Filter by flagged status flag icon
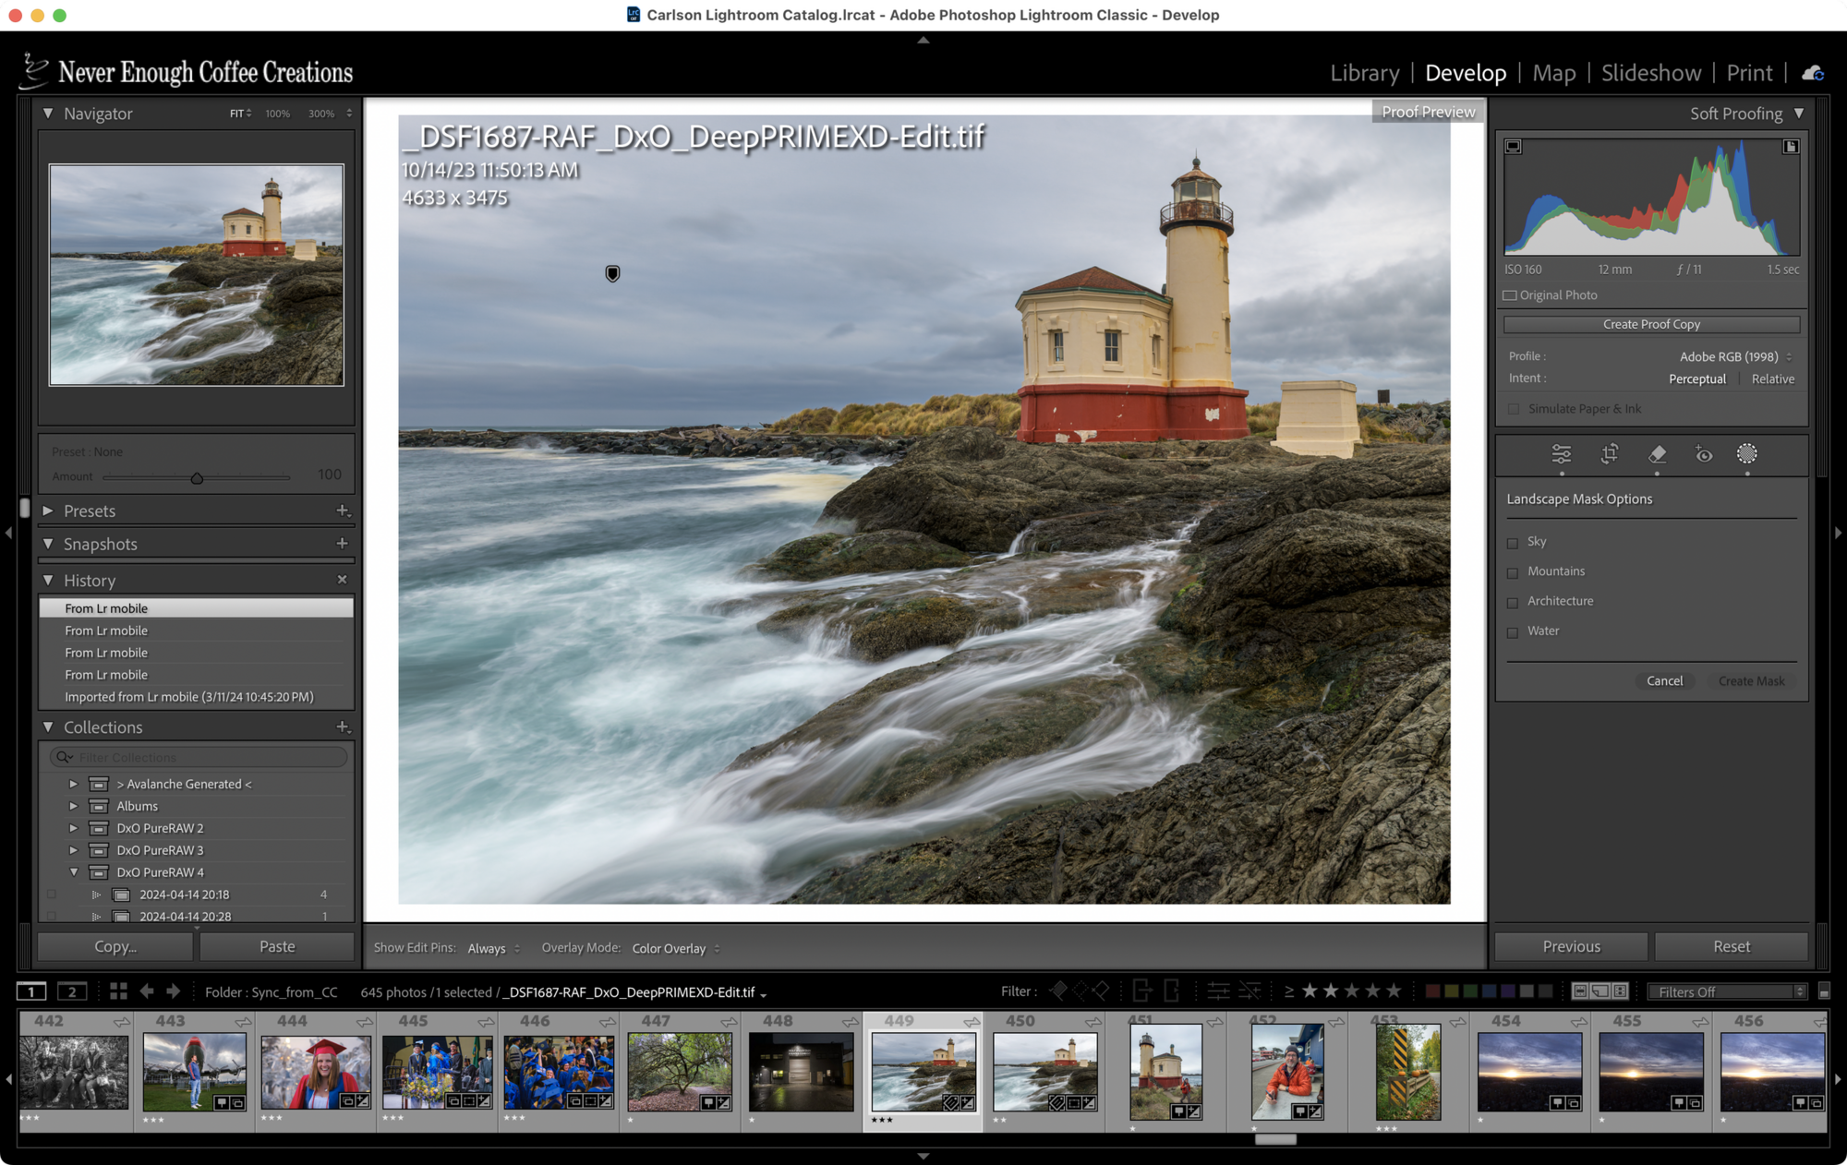This screenshot has width=1847, height=1165. tap(1058, 991)
